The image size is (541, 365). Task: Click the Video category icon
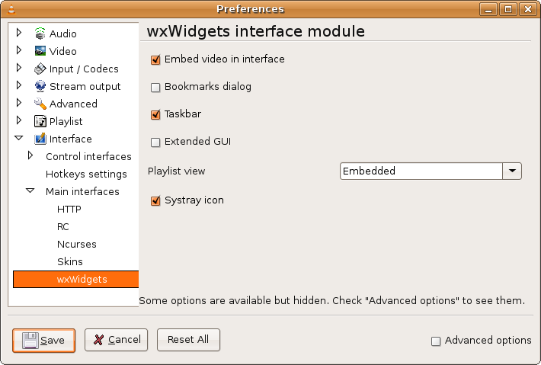click(40, 51)
